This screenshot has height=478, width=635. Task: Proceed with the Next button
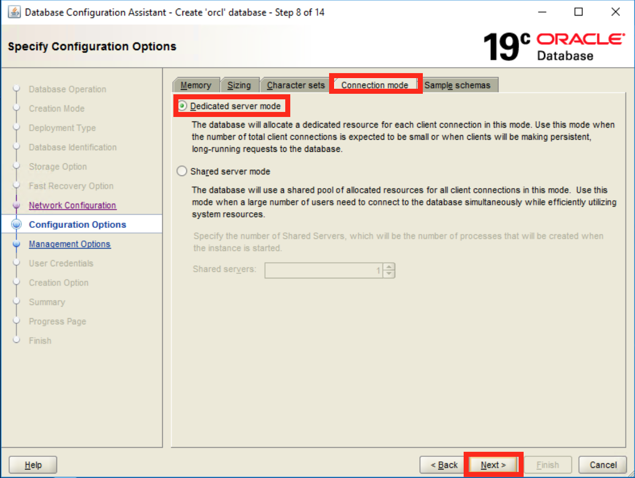click(x=492, y=465)
